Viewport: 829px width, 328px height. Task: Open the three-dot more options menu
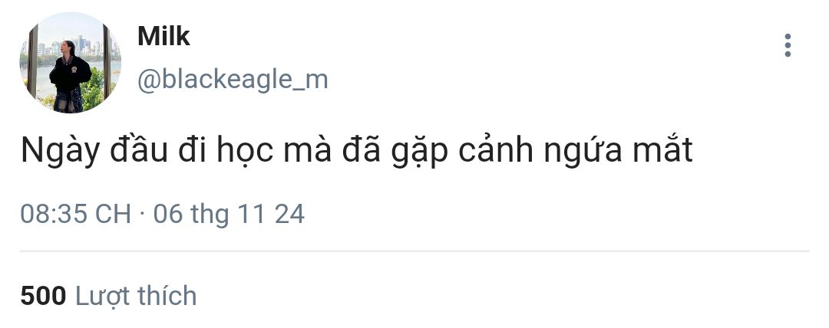pos(788,45)
